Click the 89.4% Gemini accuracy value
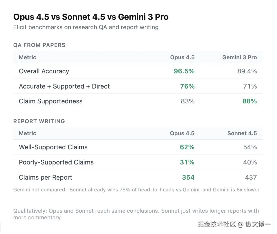 247,71
